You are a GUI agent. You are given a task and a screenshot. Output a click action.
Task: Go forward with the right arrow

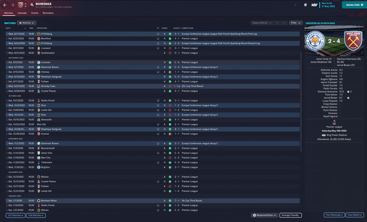click(12, 5)
